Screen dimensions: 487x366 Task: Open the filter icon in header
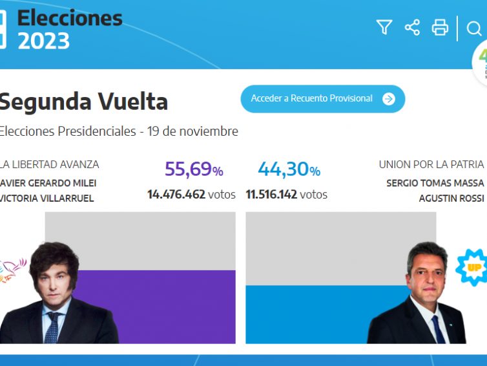(x=384, y=27)
